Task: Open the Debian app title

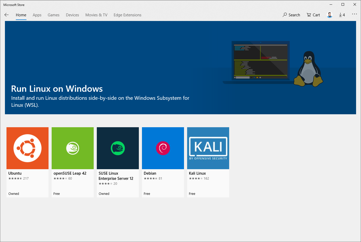Action: tap(150, 173)
